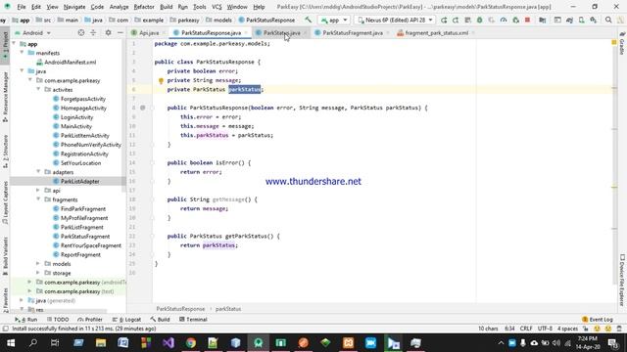Image resolution: width=627 pixels, height=352 pixels.
Task: Click CRLF line separator in the status bar
Action: click(526, 329)
